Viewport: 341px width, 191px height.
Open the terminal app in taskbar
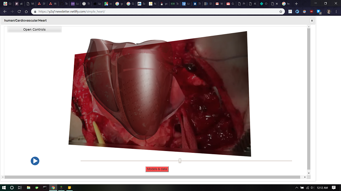(x=45, y=187)
